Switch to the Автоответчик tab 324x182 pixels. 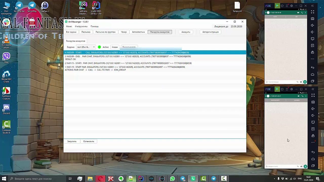pos(138,32)
